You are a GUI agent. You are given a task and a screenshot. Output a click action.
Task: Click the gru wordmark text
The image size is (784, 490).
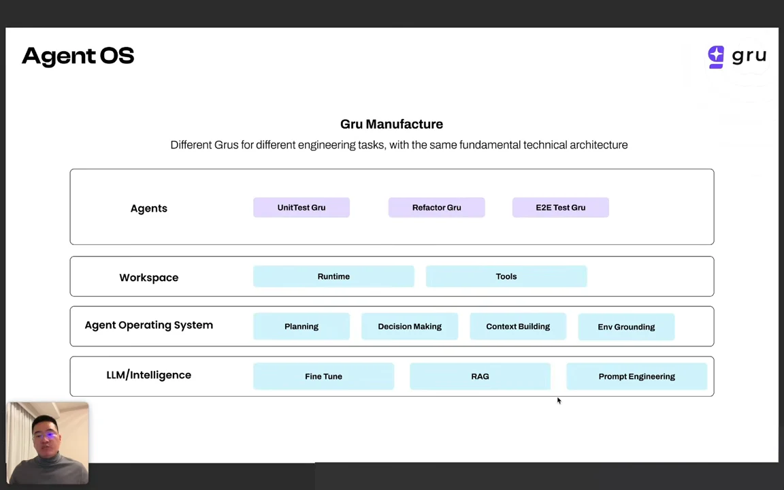point(749,56)
